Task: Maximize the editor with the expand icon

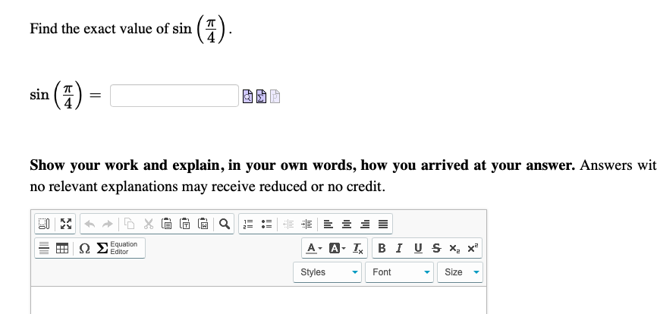Action: point(66,224)
